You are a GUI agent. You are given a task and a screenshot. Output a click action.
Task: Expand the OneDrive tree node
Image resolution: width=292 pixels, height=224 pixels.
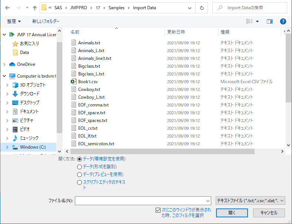pos(4,64)
